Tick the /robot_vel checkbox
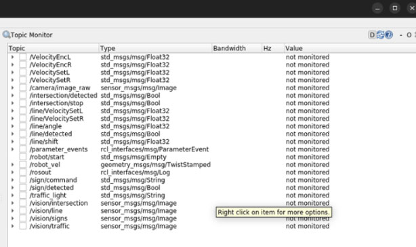The image size is (416, 247). click(x=23, y=165)
